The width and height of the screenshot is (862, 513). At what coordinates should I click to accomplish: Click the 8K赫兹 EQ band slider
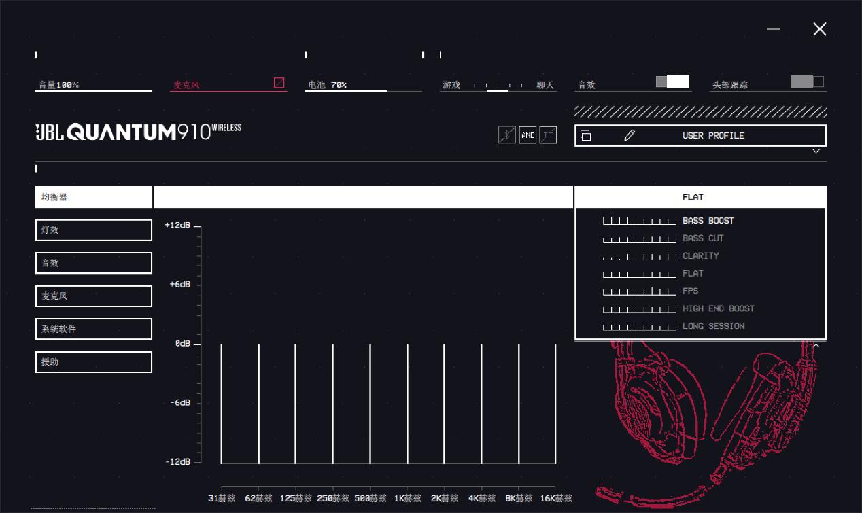tap(519, 404)
